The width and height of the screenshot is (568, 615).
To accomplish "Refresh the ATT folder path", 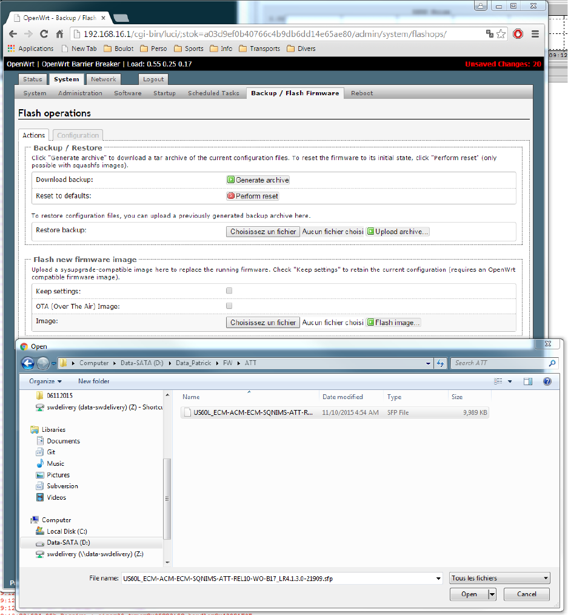I will pos(440,363).
